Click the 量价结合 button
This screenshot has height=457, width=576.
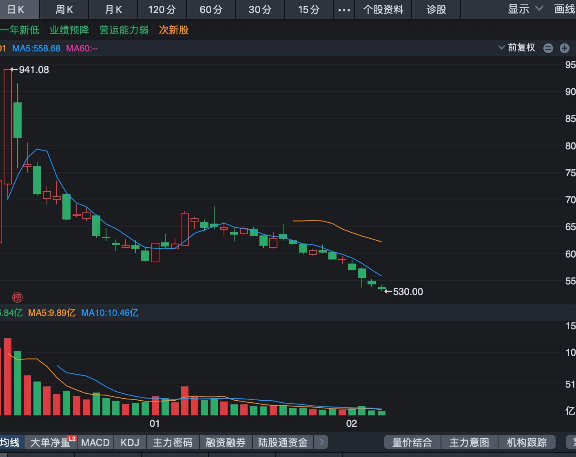click(x=412, y=442)
